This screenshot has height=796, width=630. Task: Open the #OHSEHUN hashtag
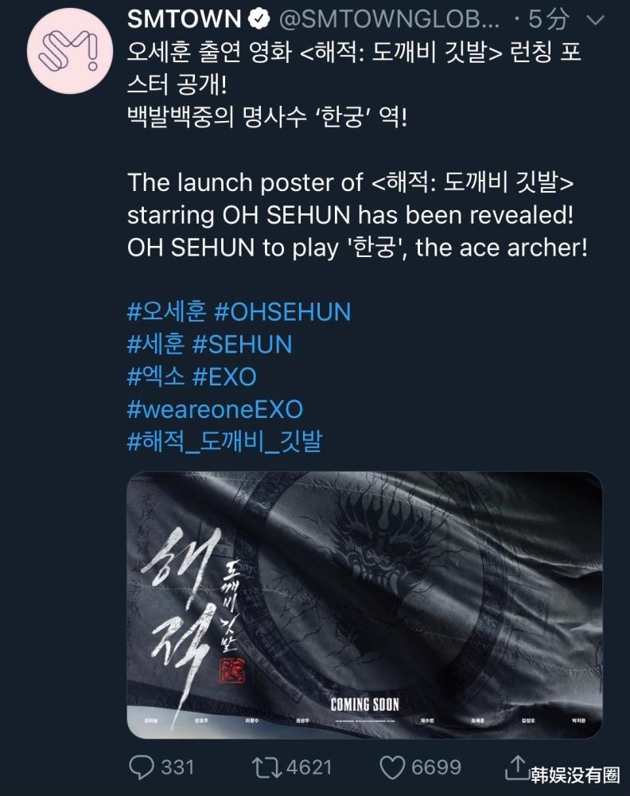click(x=282, y=312)
